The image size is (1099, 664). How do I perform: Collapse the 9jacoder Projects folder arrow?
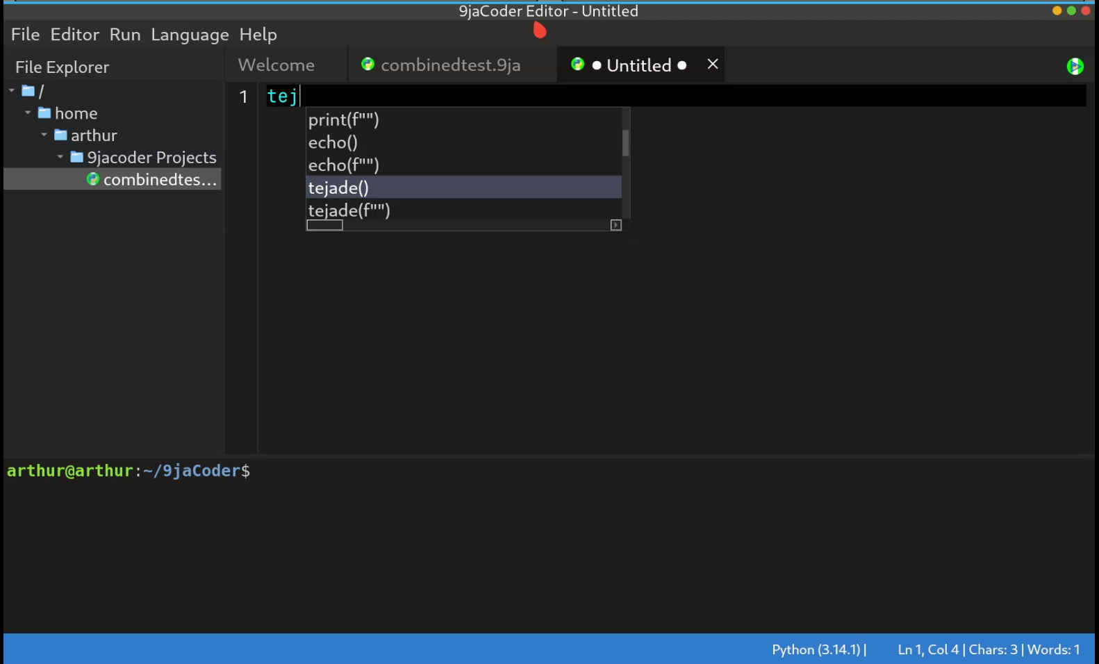click(x=60, y=158)
